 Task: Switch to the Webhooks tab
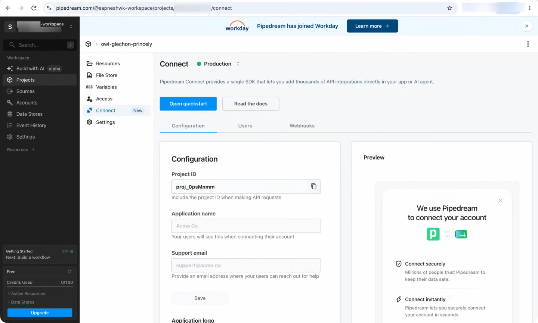[x=302, y=126]
